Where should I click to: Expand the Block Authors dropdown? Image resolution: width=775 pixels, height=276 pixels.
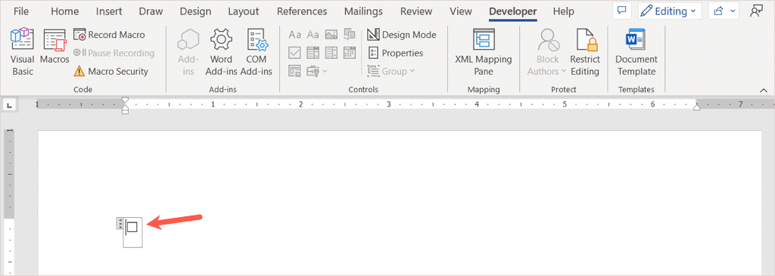tap(546, 52)
